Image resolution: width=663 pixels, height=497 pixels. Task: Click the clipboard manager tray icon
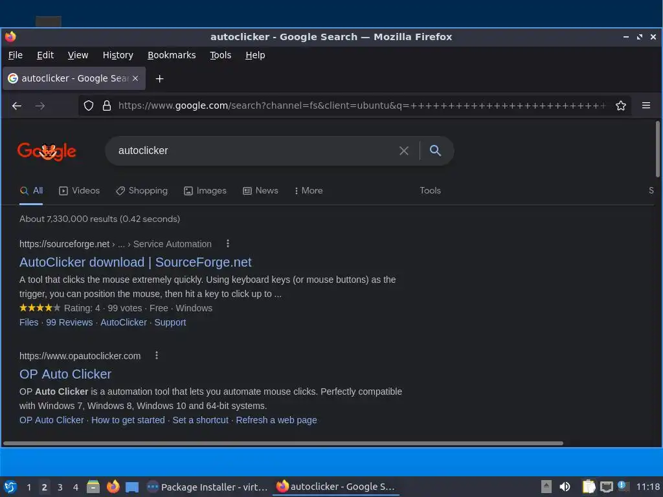point(589,487)
